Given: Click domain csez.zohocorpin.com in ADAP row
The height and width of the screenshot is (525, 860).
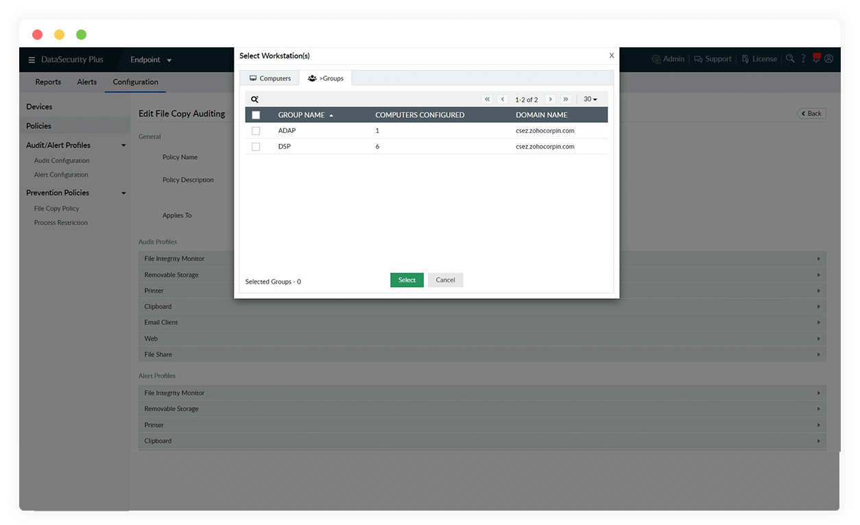Looking at the screenshot, I should pyautogui.click(x=545, y=130).
